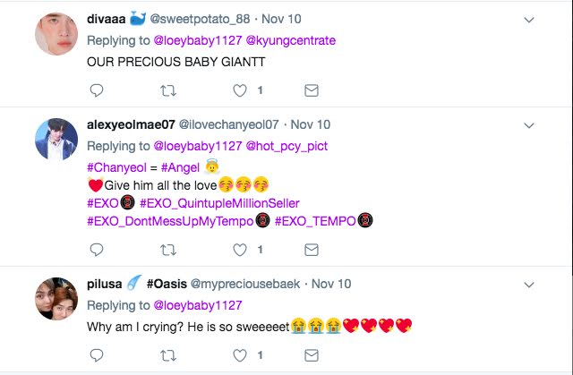Screen dimensions: 573x375
Task: Open dropdown menu on pilusa's tweet
Action: tap(529, 284)
